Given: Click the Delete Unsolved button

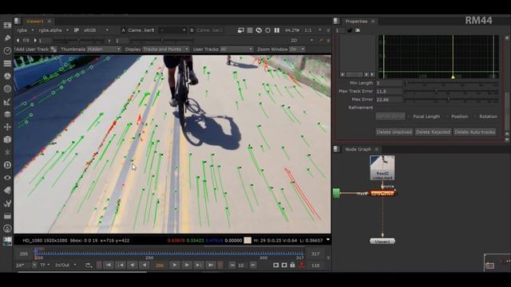Looking at the screenshot, I should (x=394, y=132).
